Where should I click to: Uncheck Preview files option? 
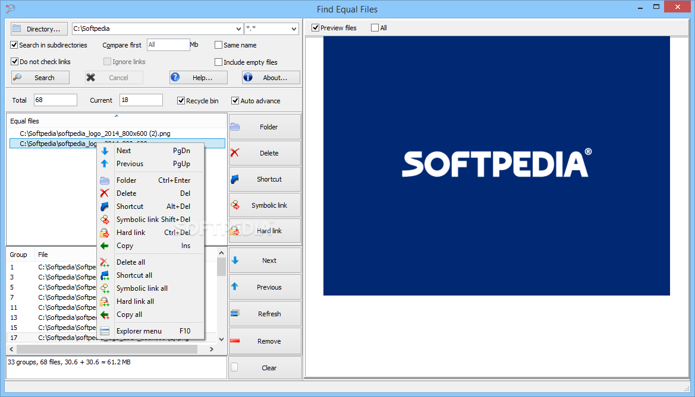(x=316, y=28)
